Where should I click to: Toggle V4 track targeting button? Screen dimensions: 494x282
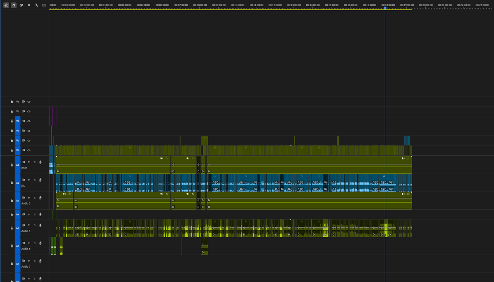click(x=18, y=121)
